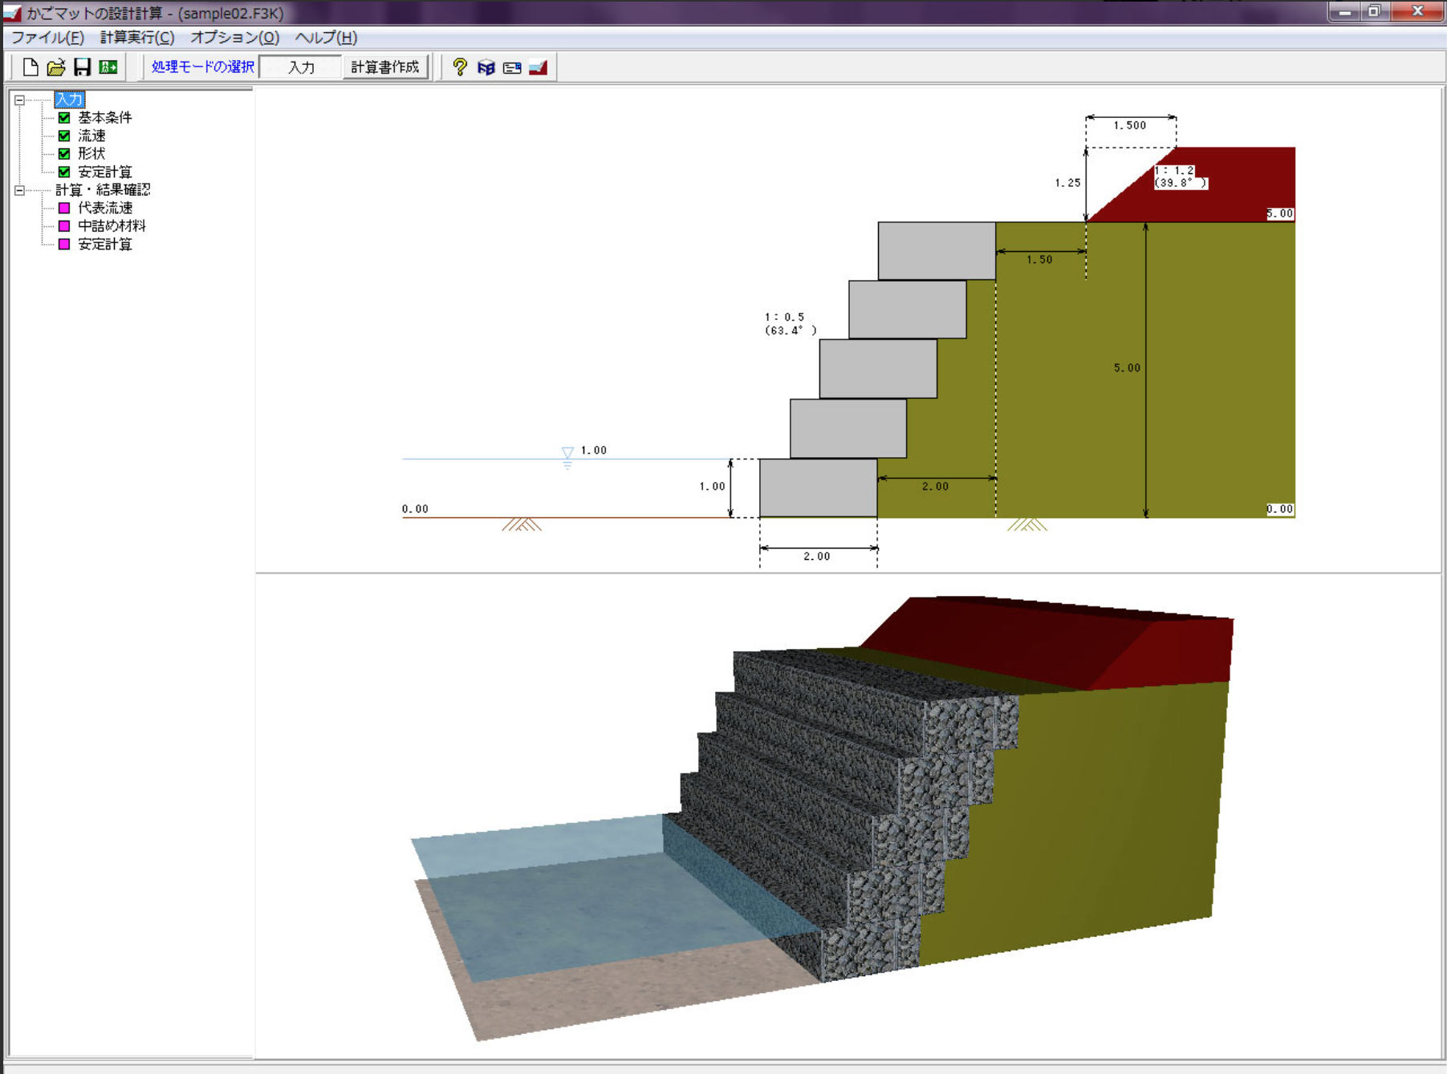Collapse the 入力 tree node
The image size is (1447, 1074).
pos(19,100)
